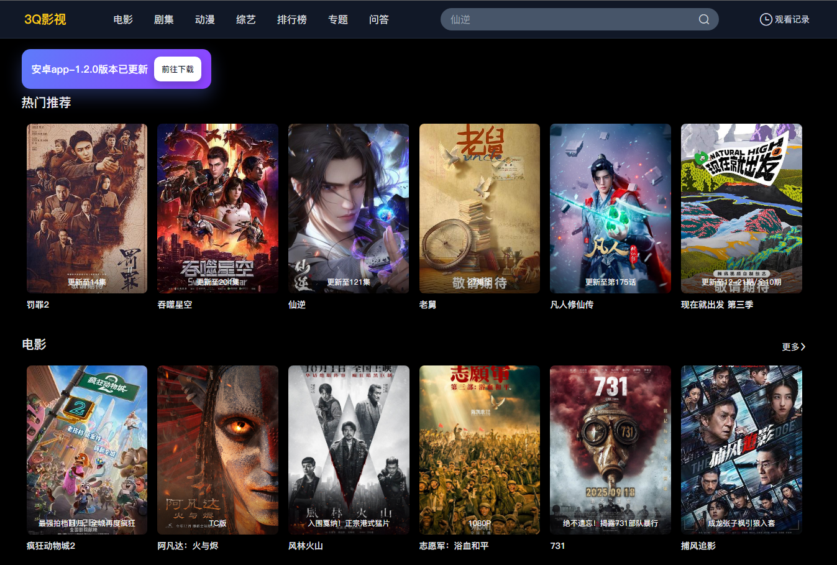Open the 综艺 menu item
Viewport: 837px width, 565px height.
point(246,19)
